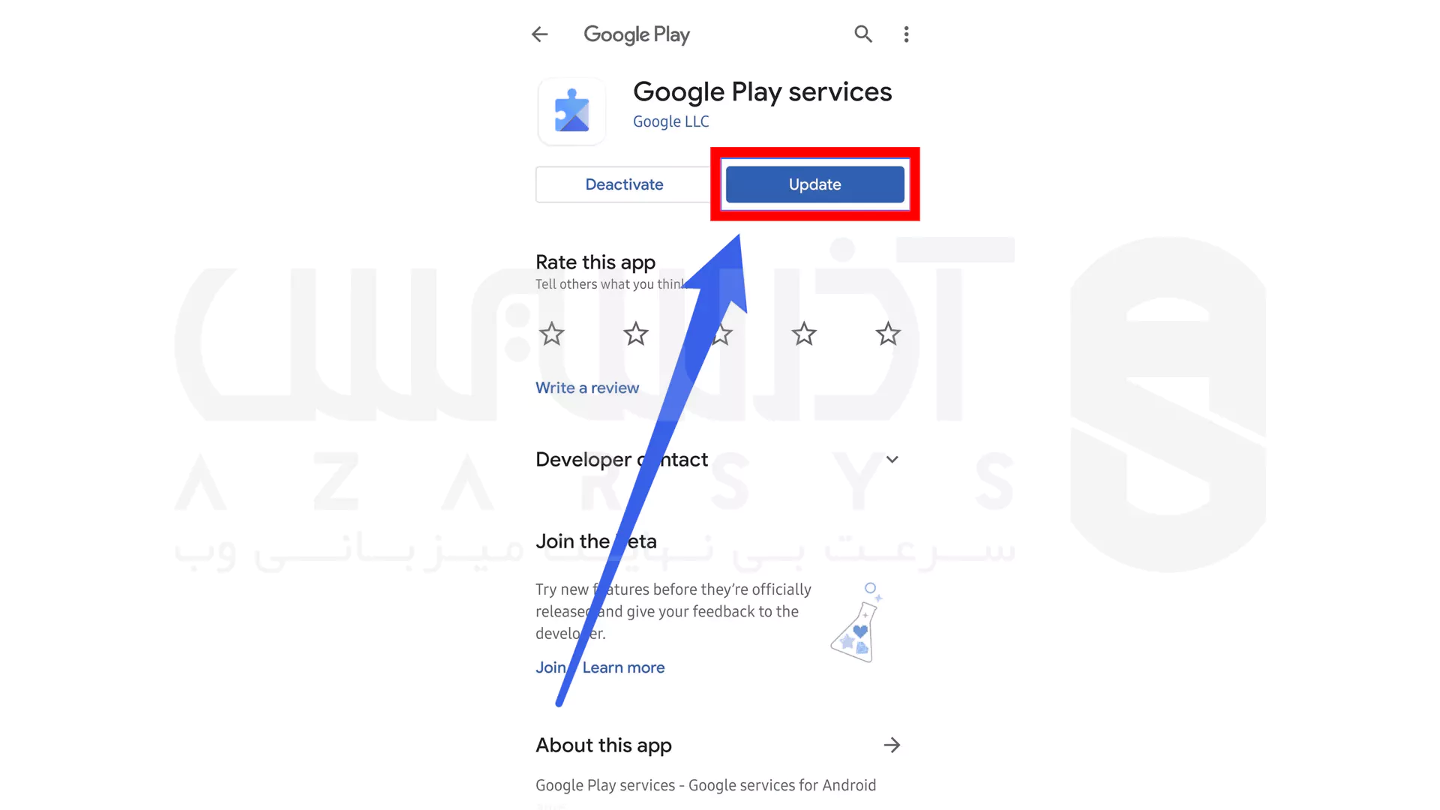The image size is (1440, 810).
Task: Tap the search icon in Google Play
Action: pyautogui.click(x=862, y=33)
